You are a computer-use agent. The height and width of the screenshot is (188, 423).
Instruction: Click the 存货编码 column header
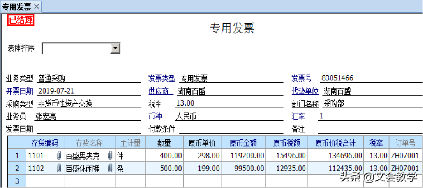pyautogui.click(x=45, y=143)
